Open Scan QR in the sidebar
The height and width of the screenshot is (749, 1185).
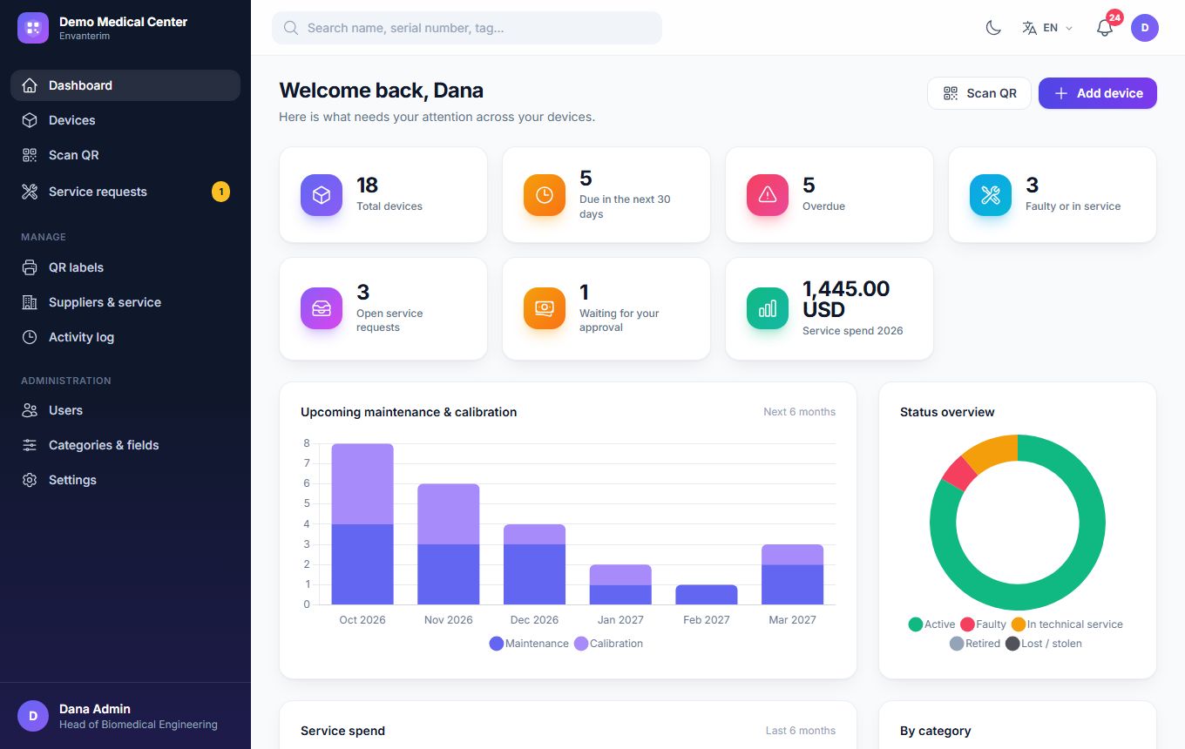pos(125,155)
